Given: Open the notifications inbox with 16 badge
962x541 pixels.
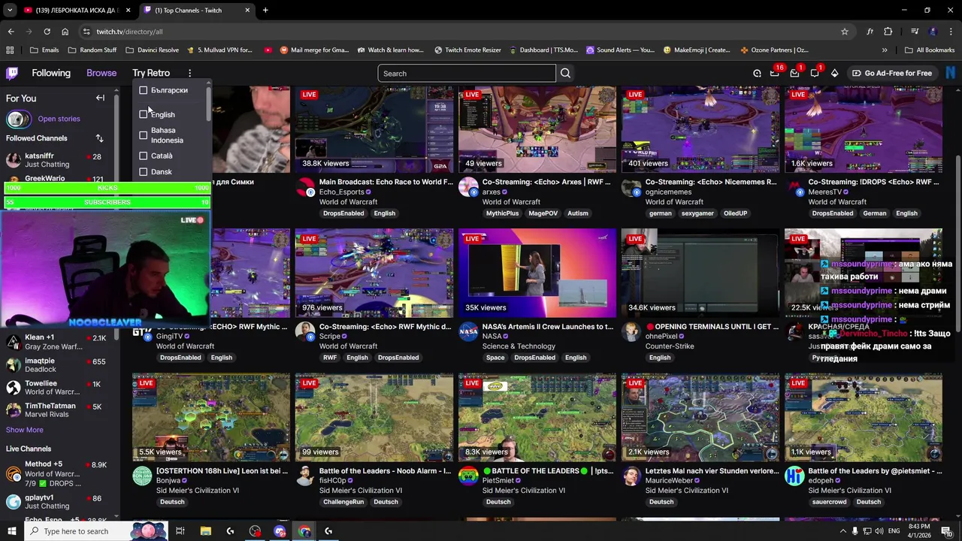Looking at the screenshot, I should point(775,73).
